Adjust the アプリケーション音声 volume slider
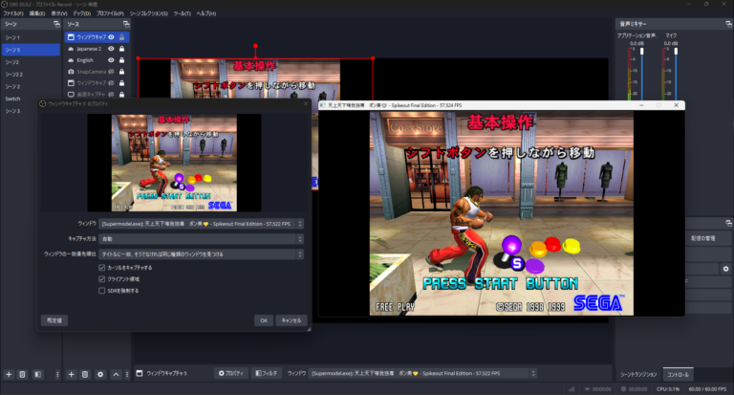734x395 pixels. click(x=642, y=52)
